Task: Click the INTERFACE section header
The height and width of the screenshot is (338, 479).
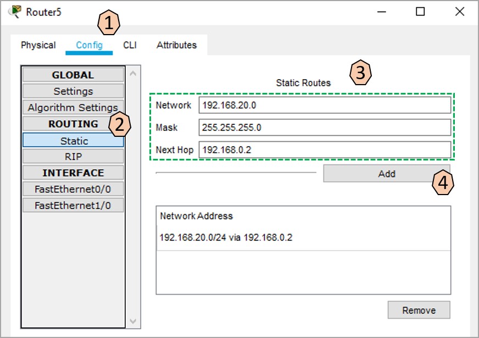Action: (72, 173)
